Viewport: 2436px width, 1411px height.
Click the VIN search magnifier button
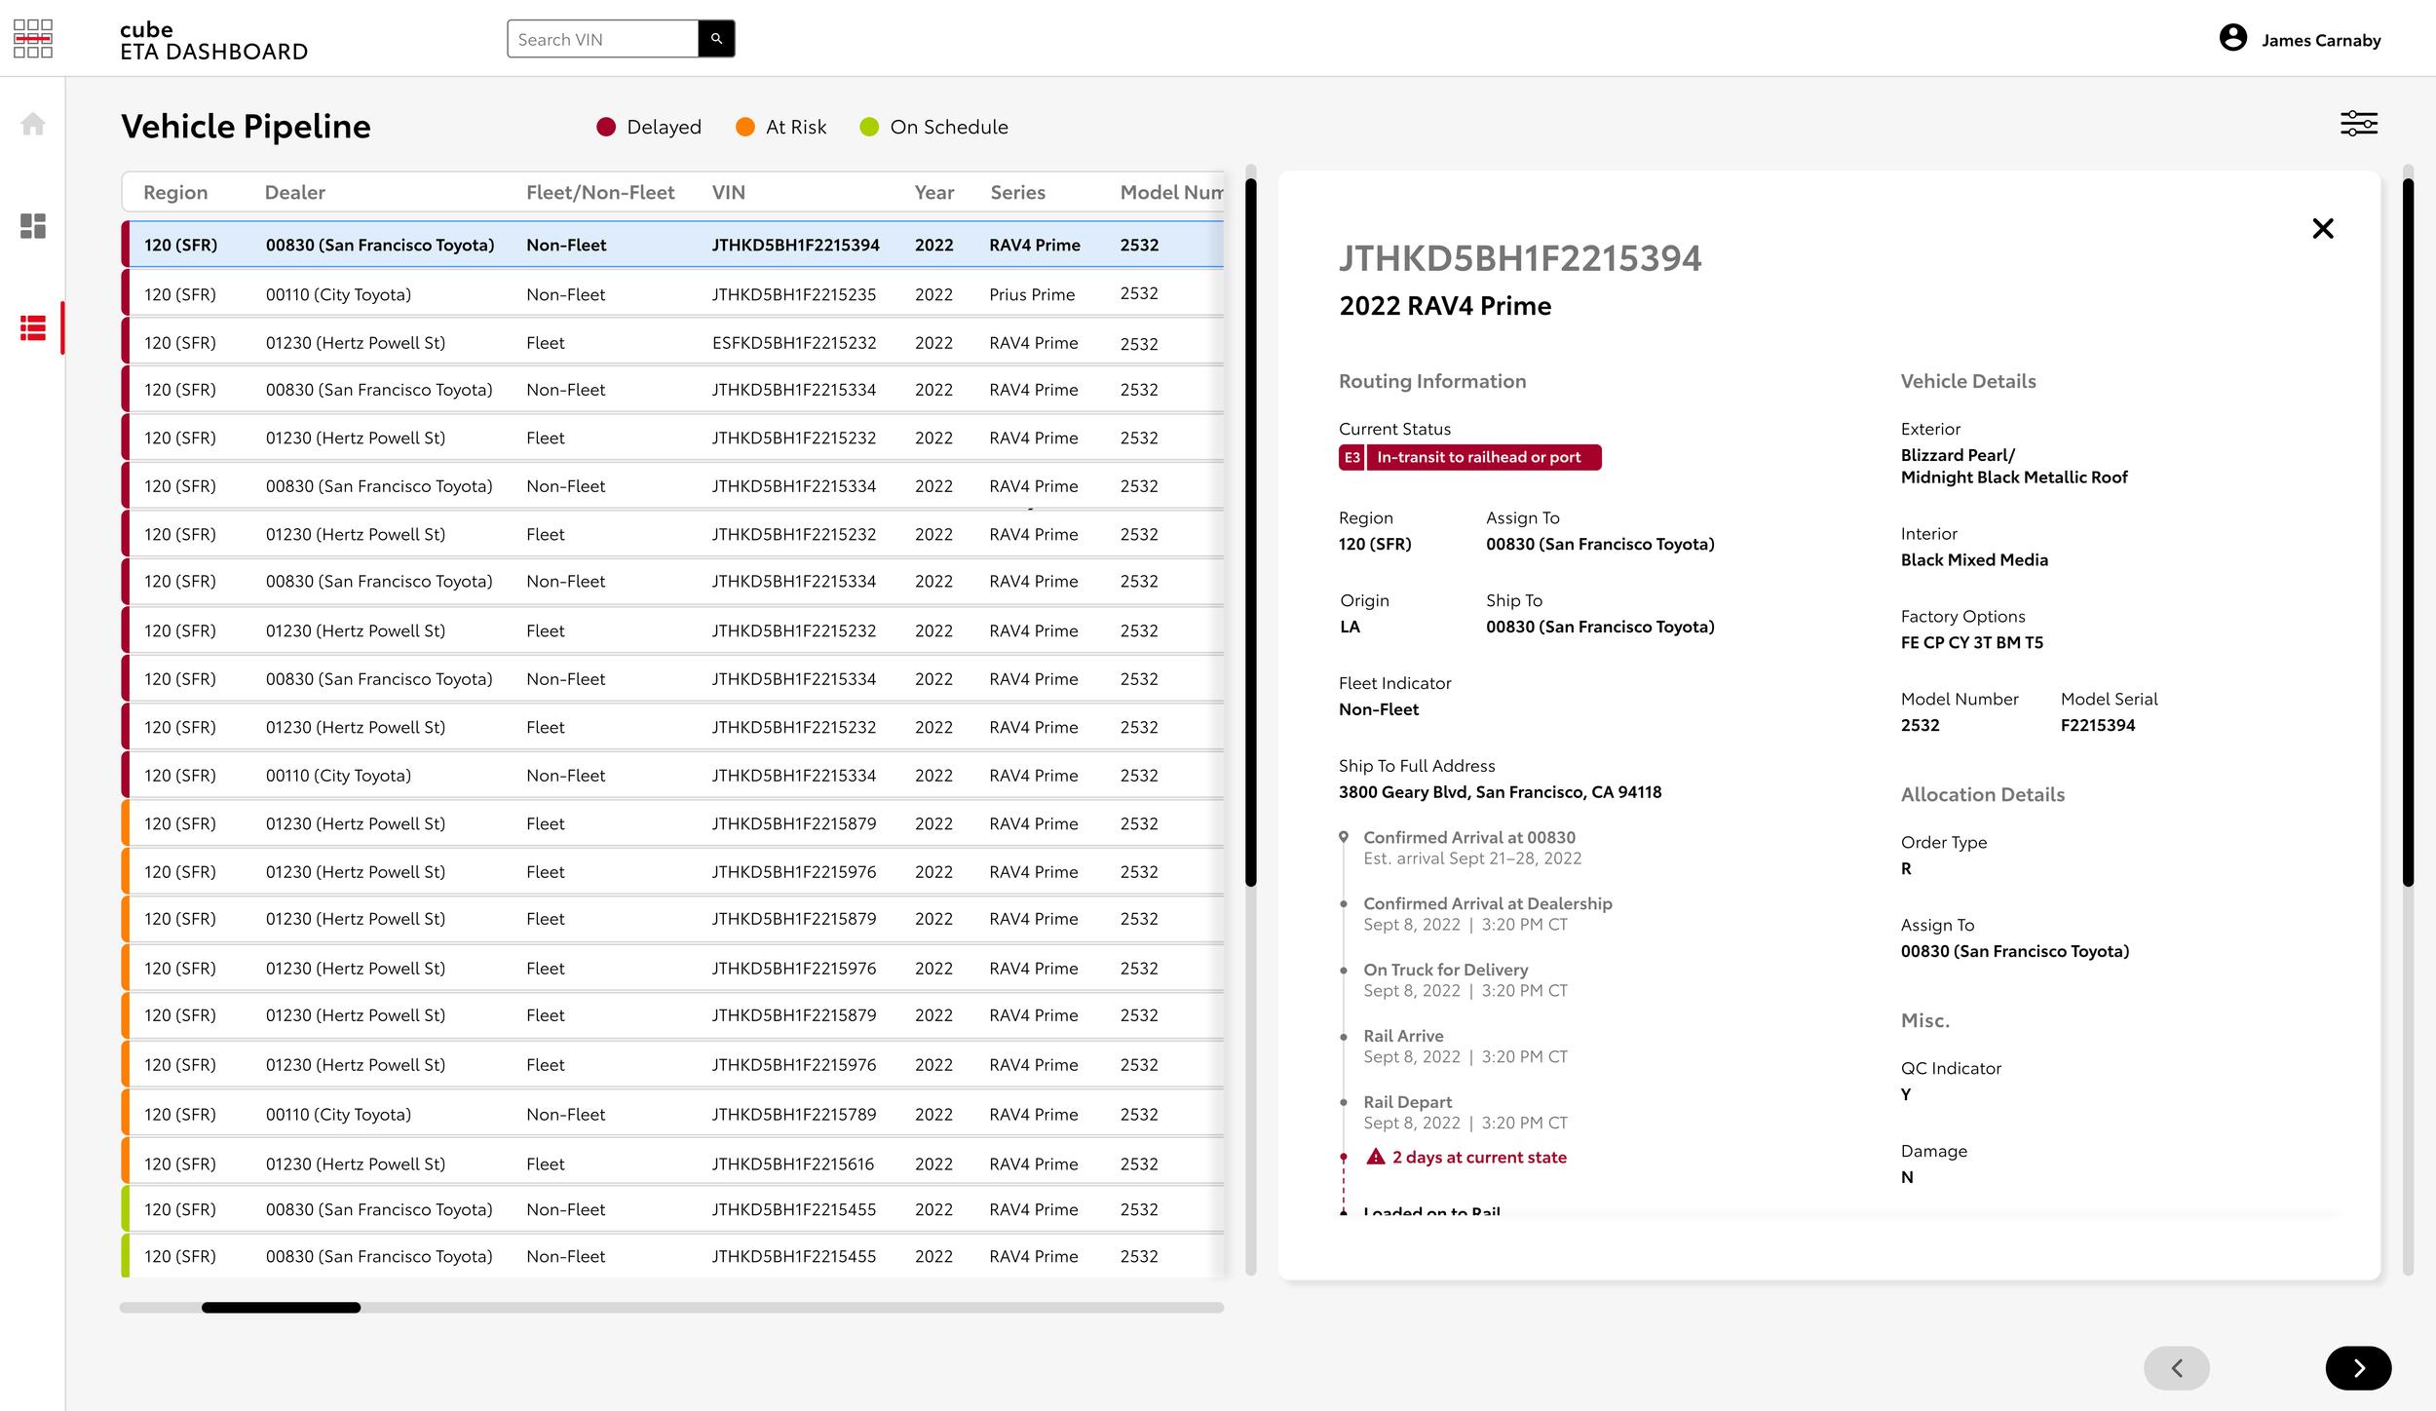(716, 39)
